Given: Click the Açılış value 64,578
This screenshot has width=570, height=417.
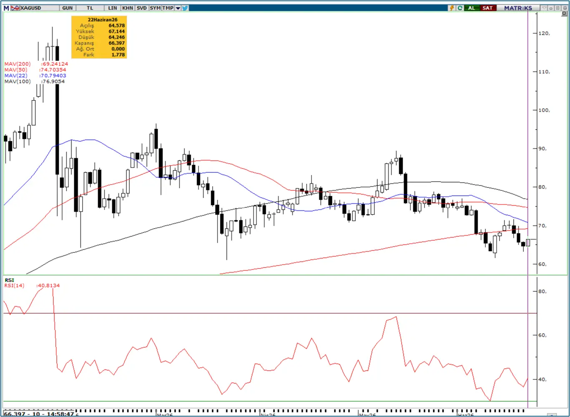Looking at the screenshot, I should point(117,25).
